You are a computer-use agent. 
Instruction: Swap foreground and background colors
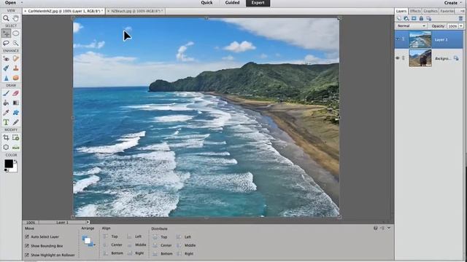click(15, 162)
